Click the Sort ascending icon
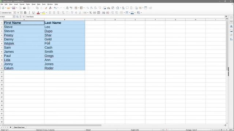 point(92,8)
